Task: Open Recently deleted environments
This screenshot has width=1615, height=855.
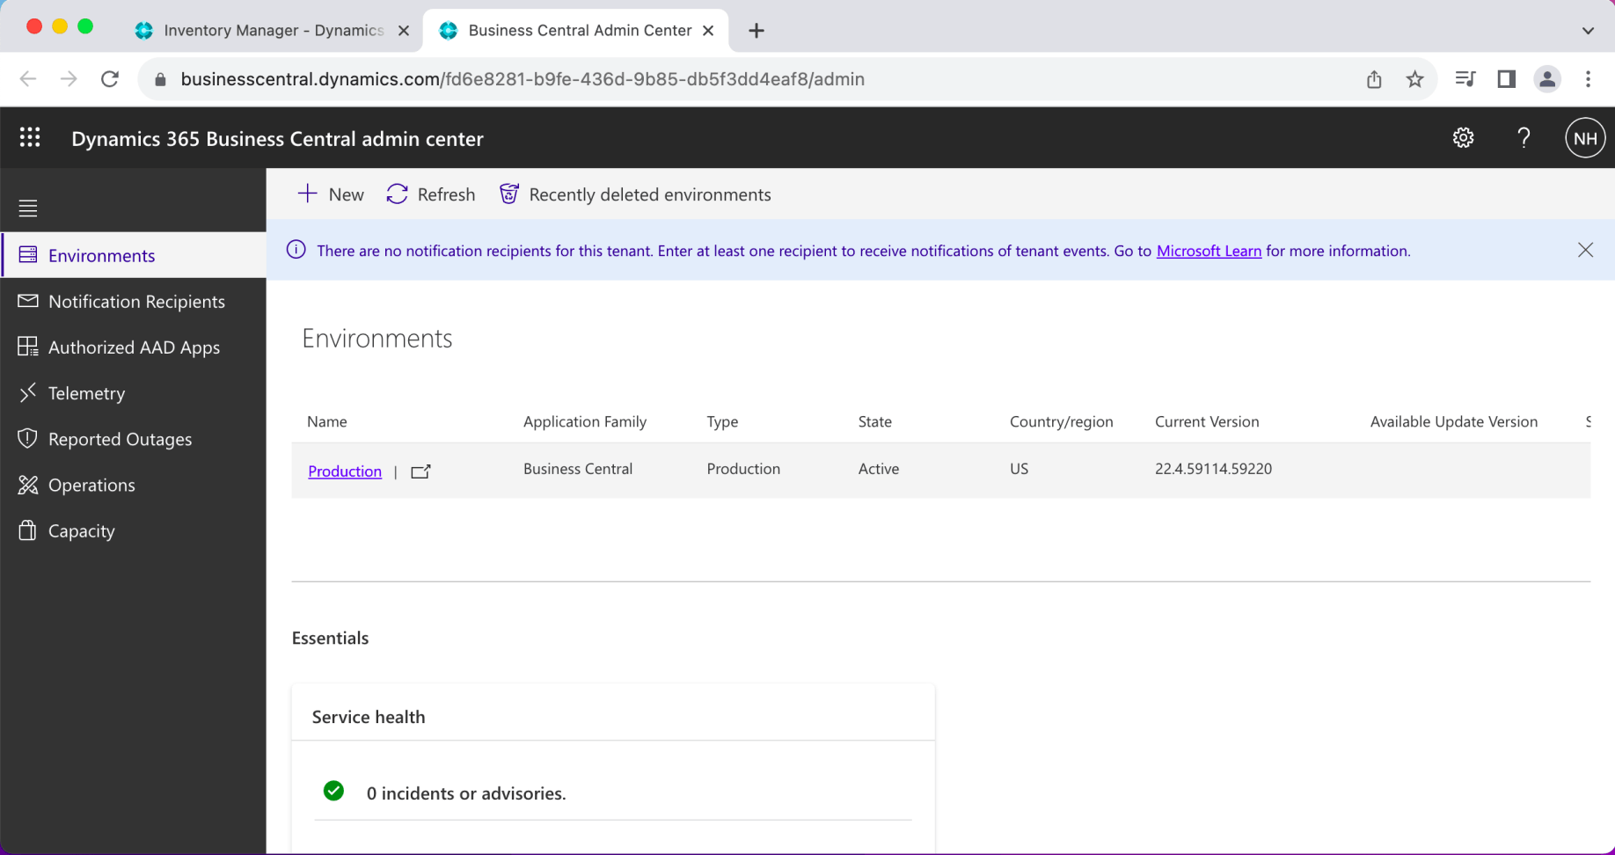Action: point(635,194)
